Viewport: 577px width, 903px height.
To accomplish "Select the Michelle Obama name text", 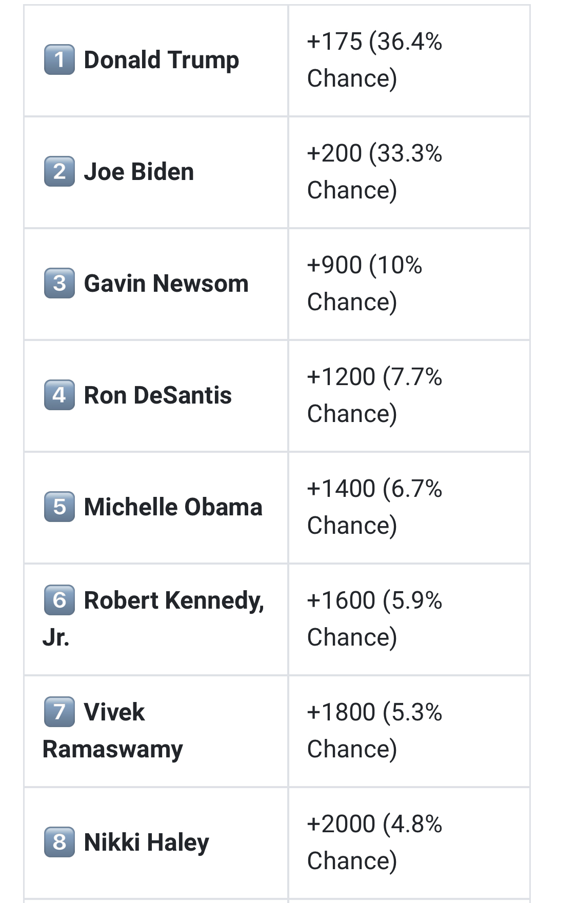I will pyautogui.click(x=173, y=507).
